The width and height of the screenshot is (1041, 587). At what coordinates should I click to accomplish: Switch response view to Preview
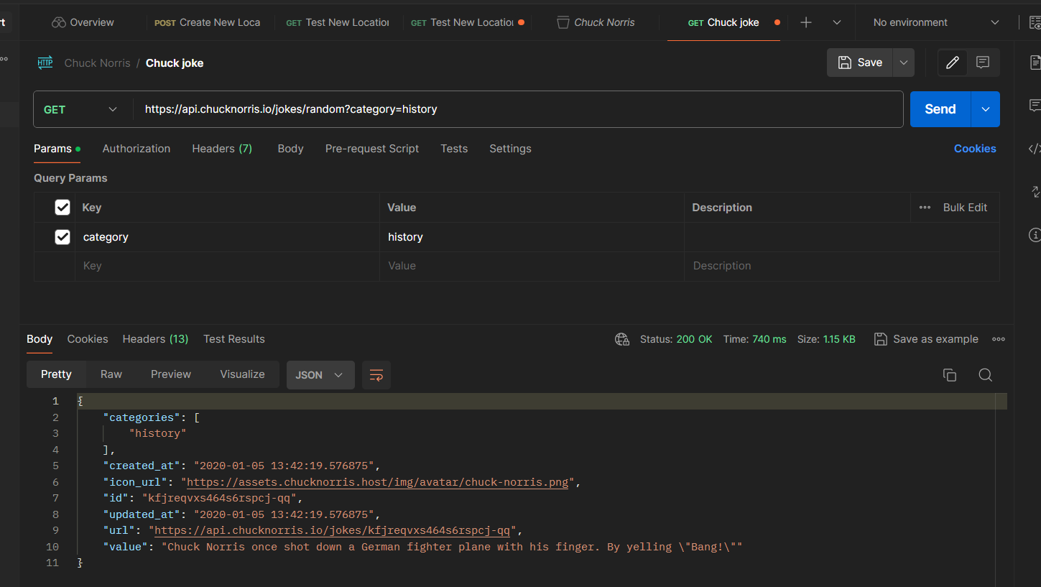point(171,374)
